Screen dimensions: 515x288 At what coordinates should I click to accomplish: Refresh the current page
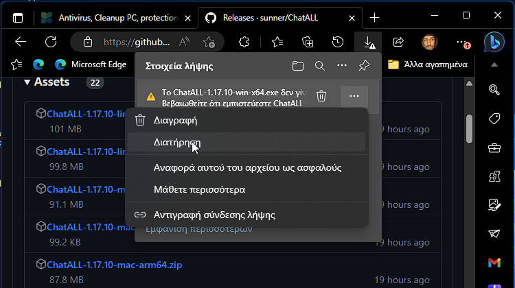coord(51,42)
